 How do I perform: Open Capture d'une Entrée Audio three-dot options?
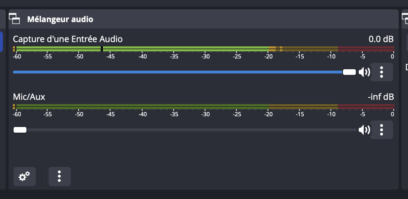pyautogui.click(x=382, y=72)
